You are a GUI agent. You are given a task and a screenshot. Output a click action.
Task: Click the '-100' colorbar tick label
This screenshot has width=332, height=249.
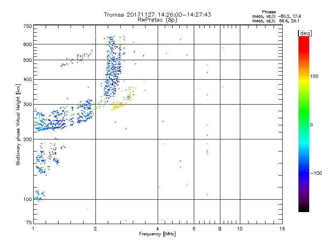(x=316, y=173)
